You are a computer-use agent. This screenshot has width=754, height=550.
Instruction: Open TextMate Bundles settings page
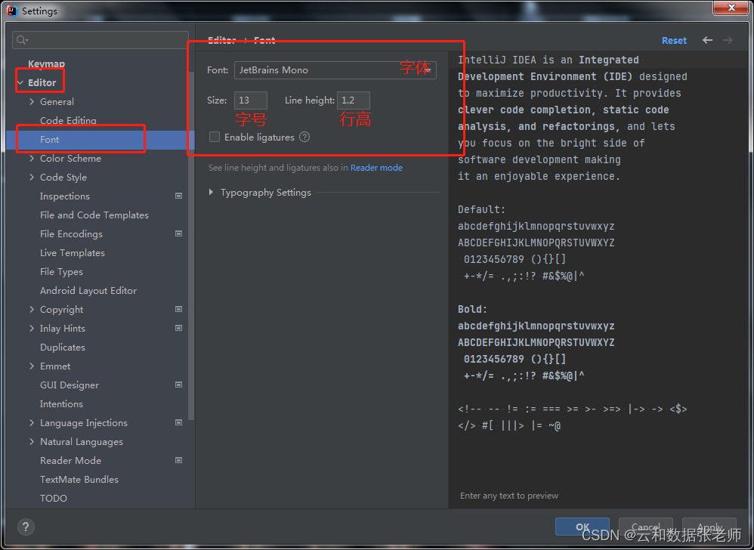tap(79, 479)
